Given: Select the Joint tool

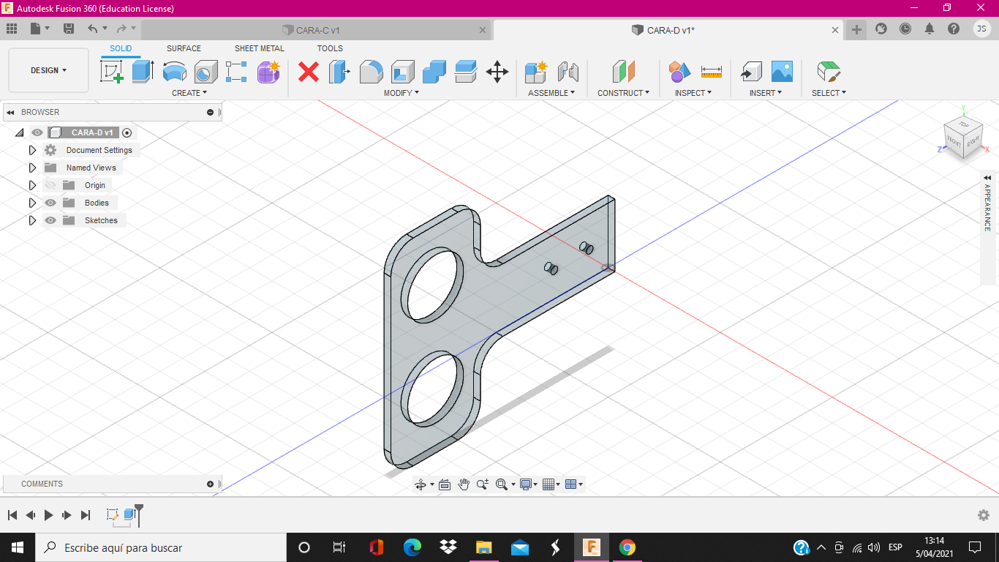Looking at the screenshot, I should [568, 72].
